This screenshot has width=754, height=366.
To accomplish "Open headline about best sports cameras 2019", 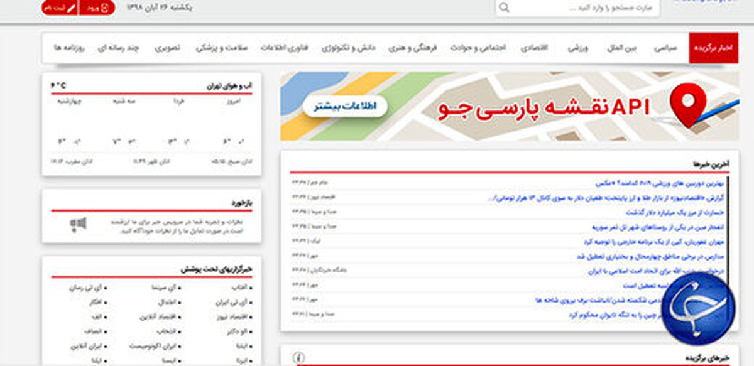I will pyautogui.click(x=659, y=183).
